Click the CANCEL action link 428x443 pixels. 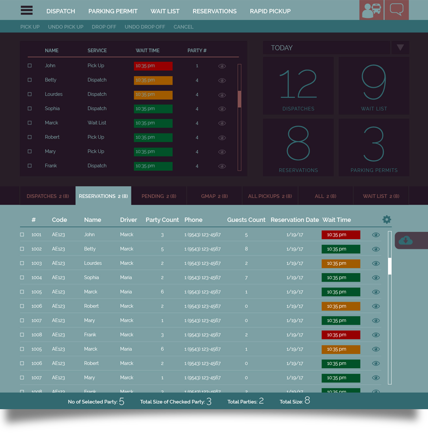pos(183,27)
